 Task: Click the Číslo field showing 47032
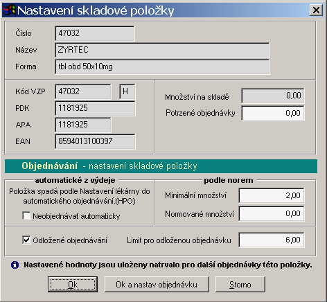95,33
